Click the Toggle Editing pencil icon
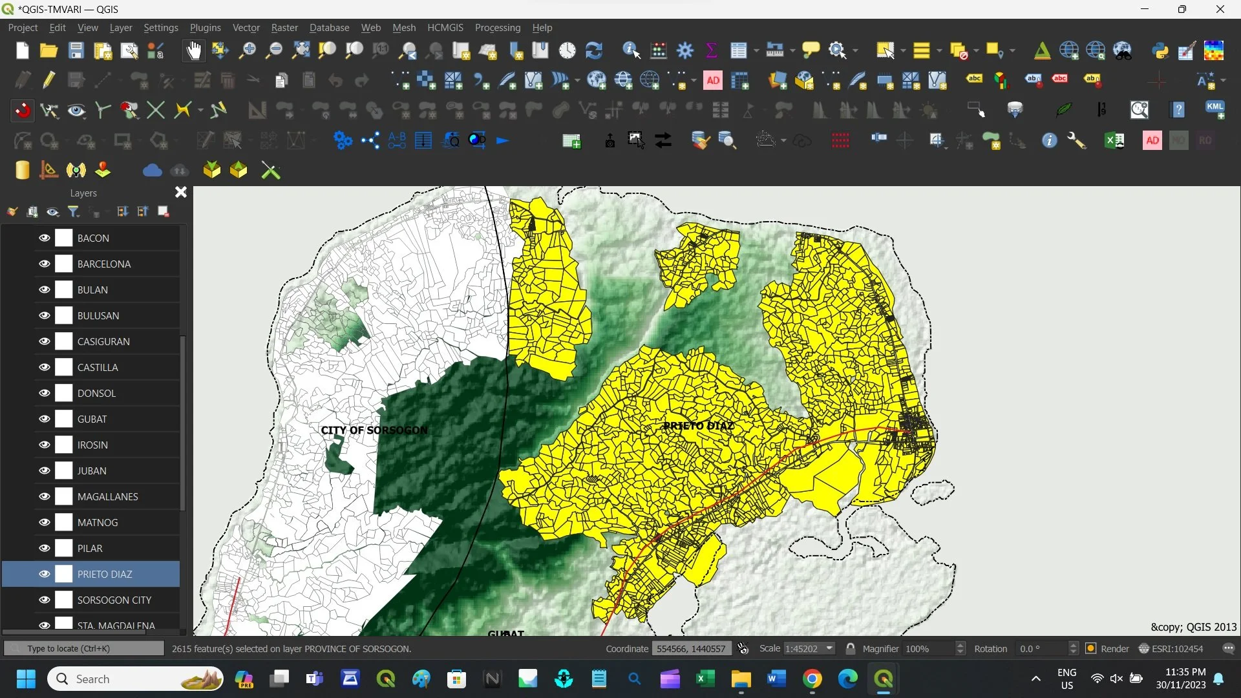The image size is (1241, 698). [x=49, y=80]
